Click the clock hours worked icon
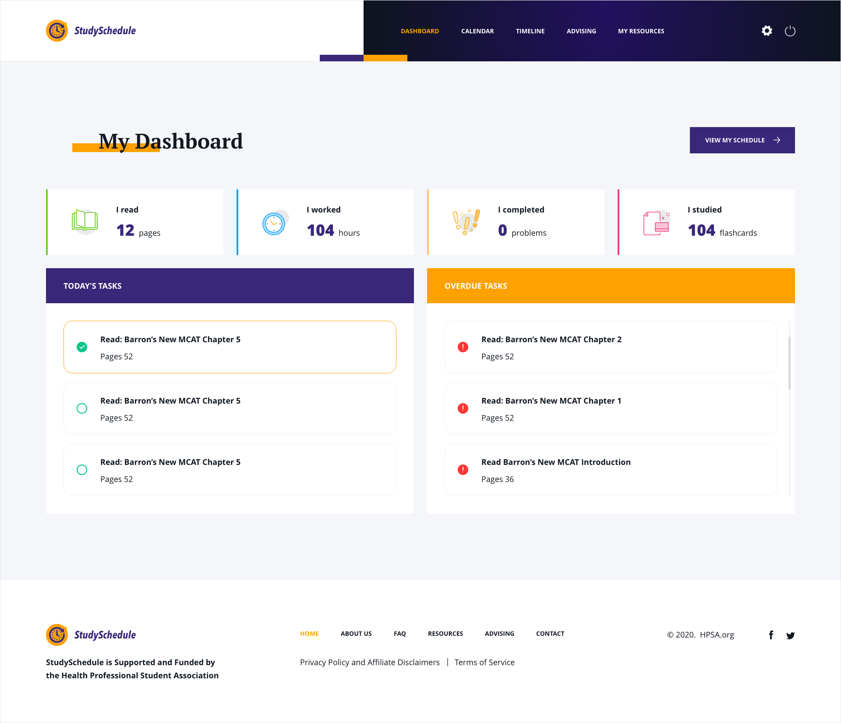 (x=274, y=223)
